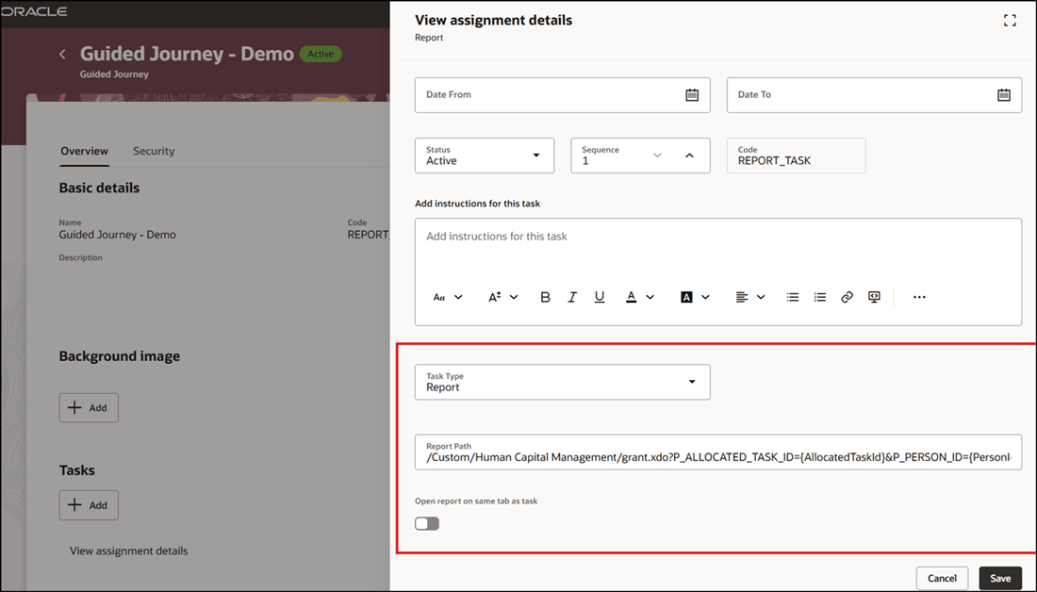Open the Date From calendar picker
This screenshot has width=1037, height=592.
point(692,94)
